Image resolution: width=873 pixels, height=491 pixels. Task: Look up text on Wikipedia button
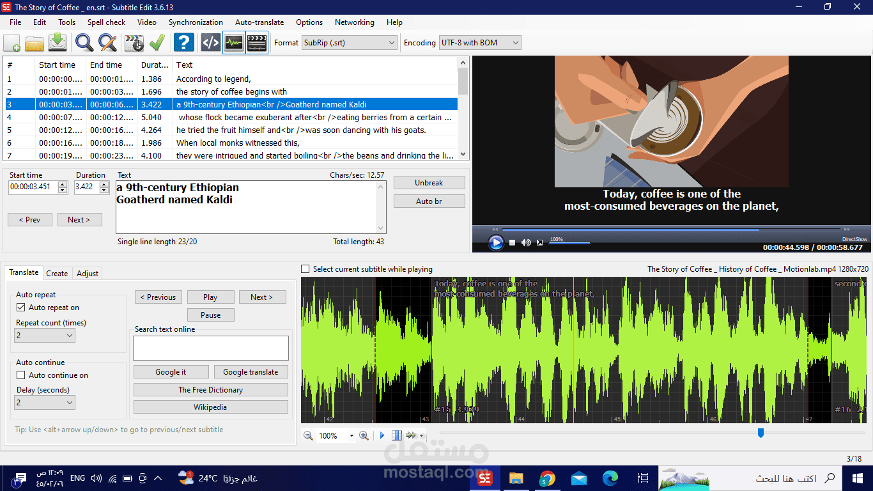210,407
